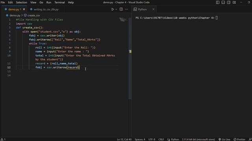Close the Python terminal tab
This screenshot has height=141, width=252.
coord(153,9)
